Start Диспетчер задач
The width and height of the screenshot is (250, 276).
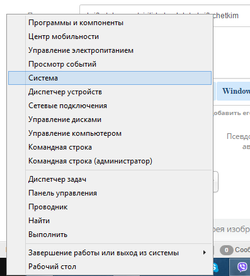110,179
